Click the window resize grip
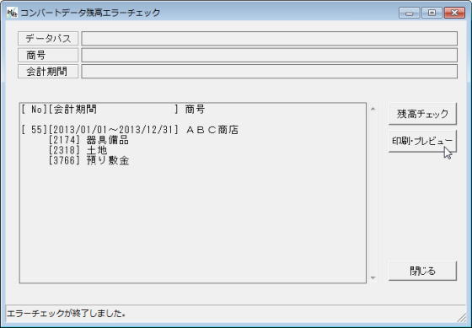The width and height of the screenshot is (472, 328). click(461, 316)
